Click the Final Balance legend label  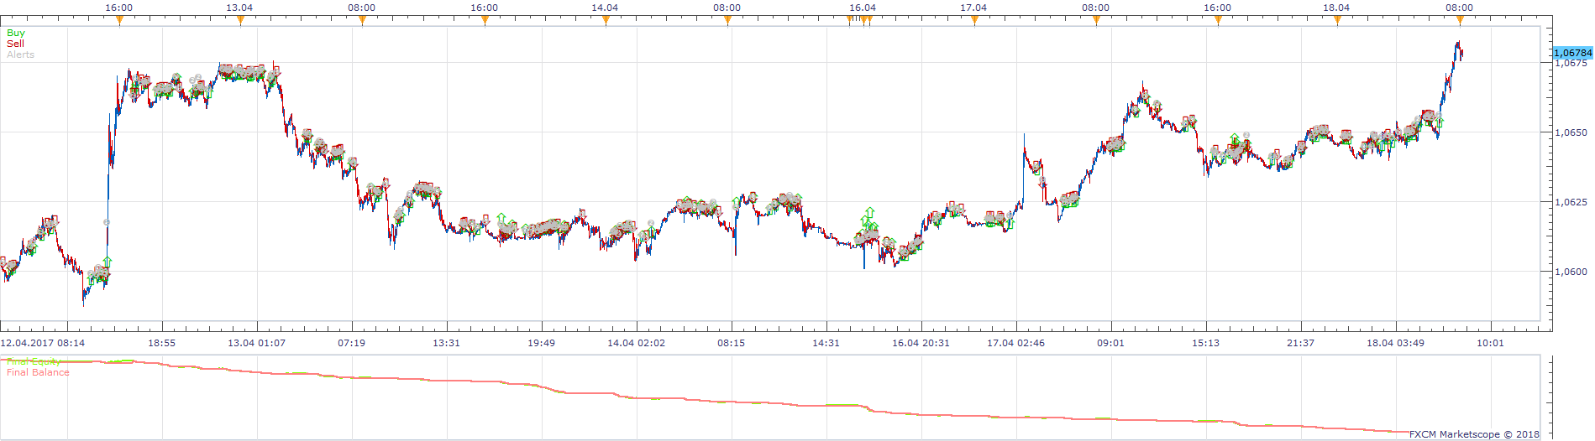pyautogui.click(x=38, y=372)
